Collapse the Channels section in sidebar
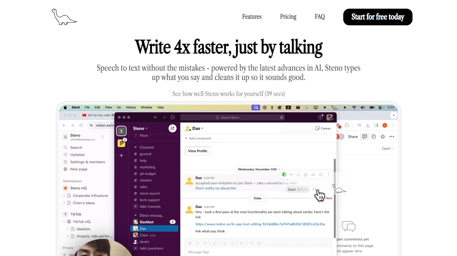457x256 pixels. (135, 147)
